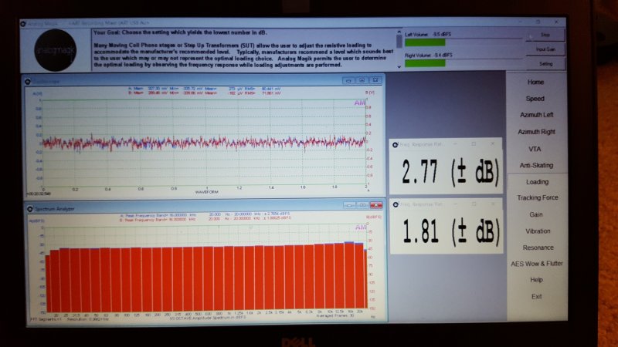
Task: Open Help from the side menu
Action: click(x=536, y=280)
